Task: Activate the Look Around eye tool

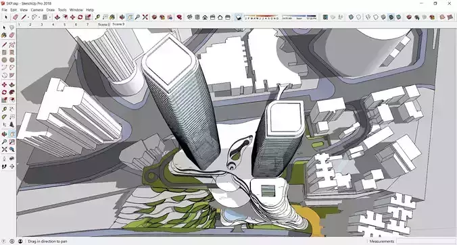Action: pyautogui.click(x=11, y=159)
